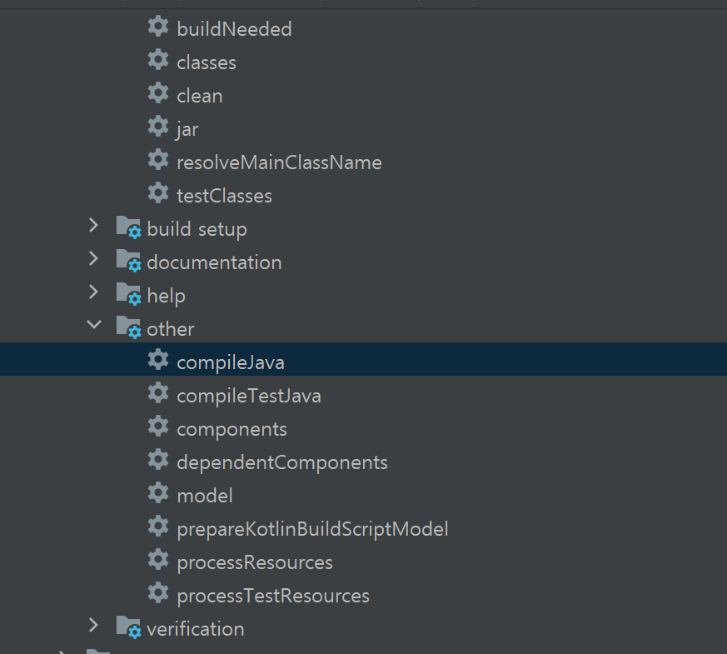Screen dimensions: 727x654
Task: Click the gear icon beside components
Action: pos(158,427)
